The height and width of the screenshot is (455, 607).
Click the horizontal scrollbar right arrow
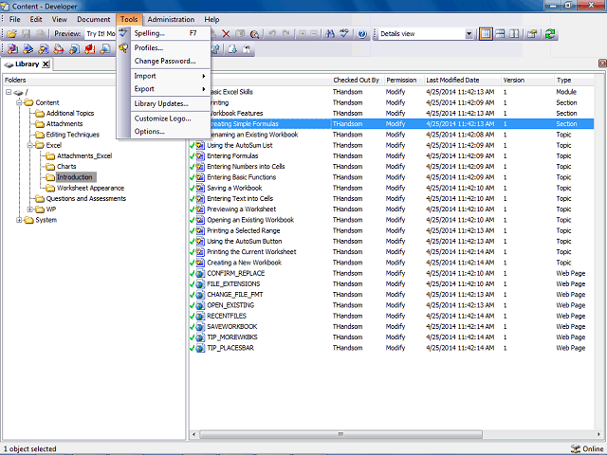pos(598,434)
